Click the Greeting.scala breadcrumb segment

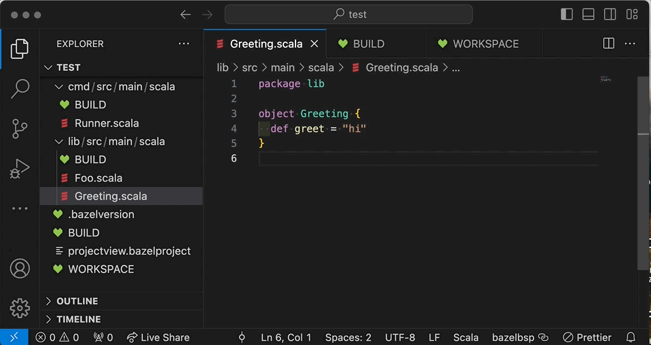pos(394,67)
